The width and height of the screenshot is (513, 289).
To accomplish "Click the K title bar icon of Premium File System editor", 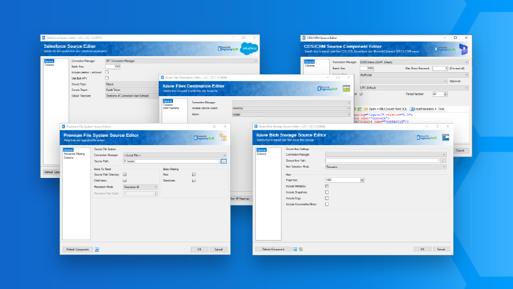I will (x=63, y=127).
